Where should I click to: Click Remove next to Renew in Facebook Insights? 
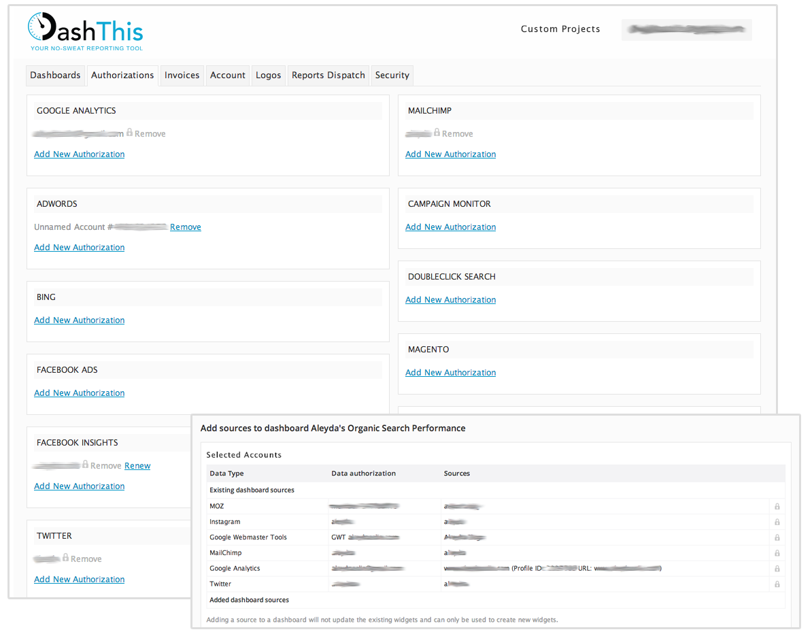pos(105,466)
